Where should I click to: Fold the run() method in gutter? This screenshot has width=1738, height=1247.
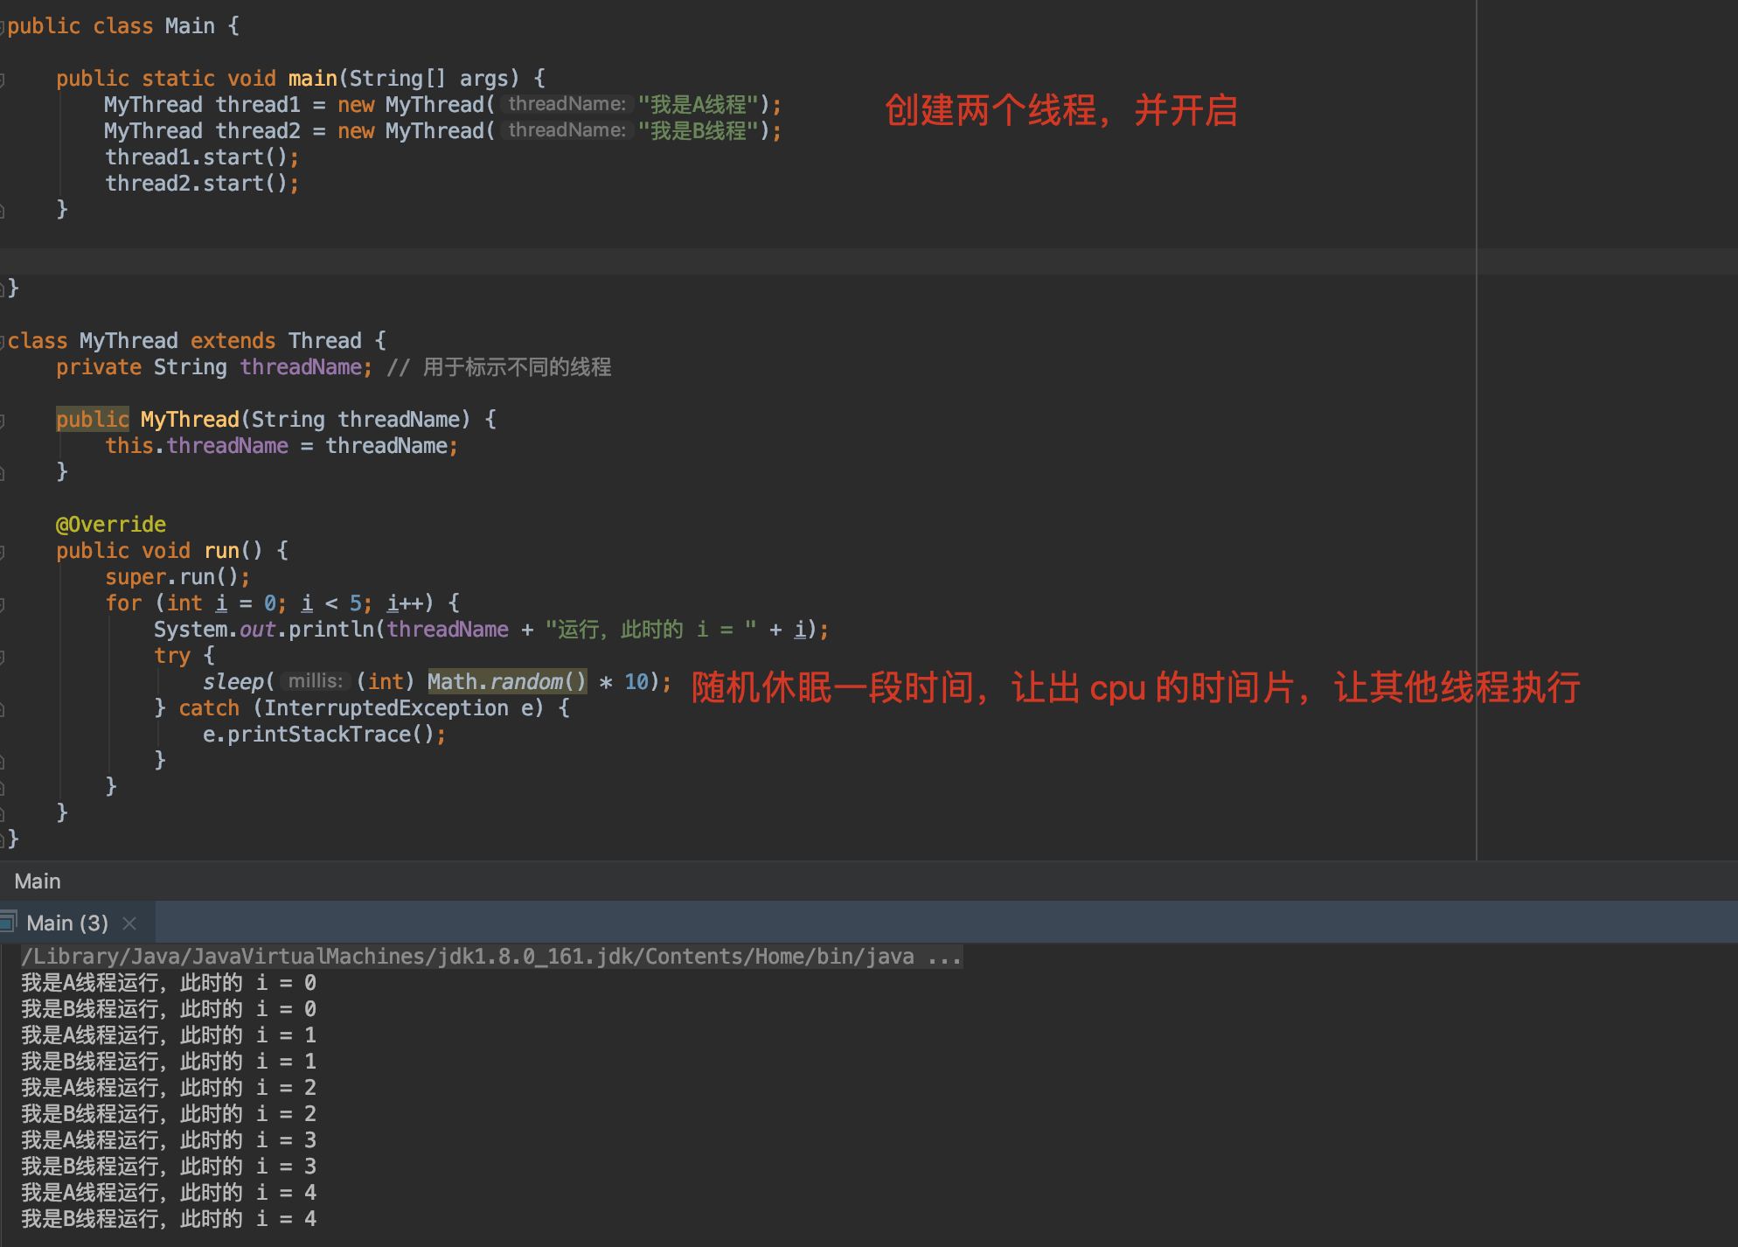[3, 552]
